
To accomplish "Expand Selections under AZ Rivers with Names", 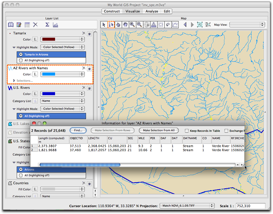I will tap(14, 81).
